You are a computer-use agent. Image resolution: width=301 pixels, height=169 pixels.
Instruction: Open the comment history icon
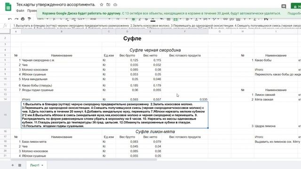284,6
